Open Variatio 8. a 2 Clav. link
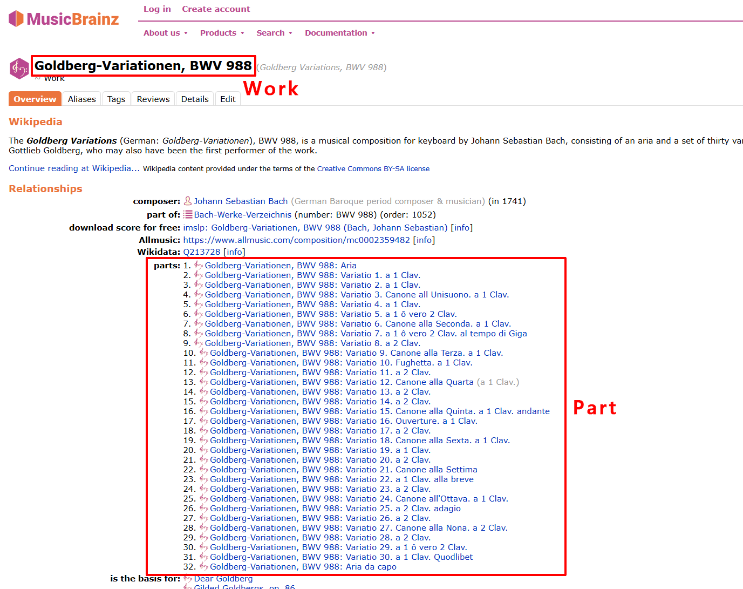The image size is (743, 589). pos(312,343)
